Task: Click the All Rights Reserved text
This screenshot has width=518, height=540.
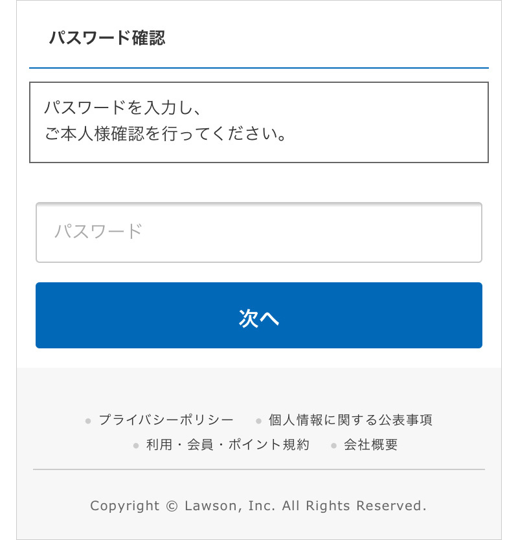Action: tap(354, 506)
